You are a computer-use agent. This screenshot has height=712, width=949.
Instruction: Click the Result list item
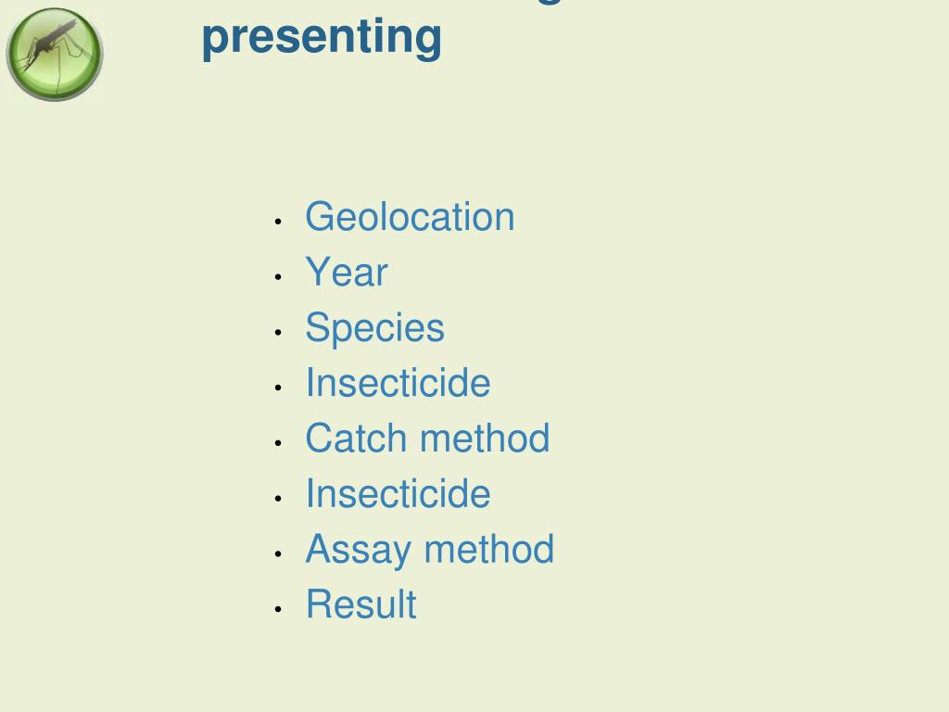361,604
